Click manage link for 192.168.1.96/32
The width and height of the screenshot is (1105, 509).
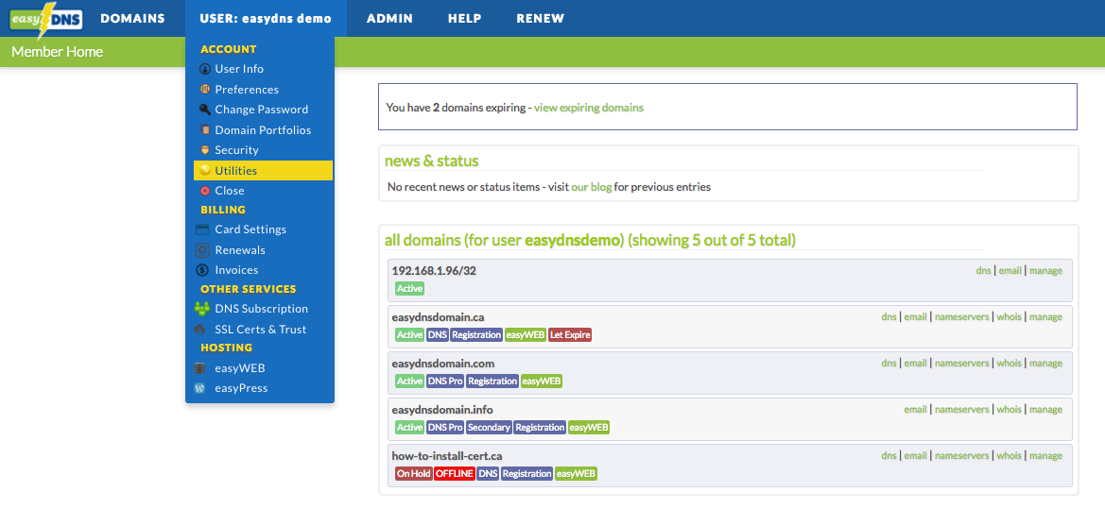pyautogui.click(x=1045, y=270)
